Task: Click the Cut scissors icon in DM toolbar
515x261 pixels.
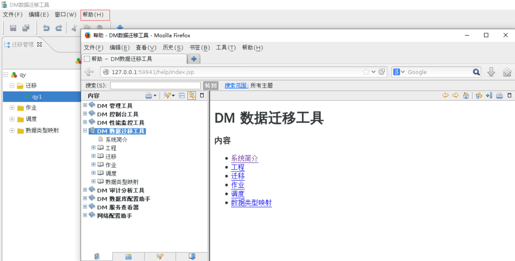Action: coord(74,28)
